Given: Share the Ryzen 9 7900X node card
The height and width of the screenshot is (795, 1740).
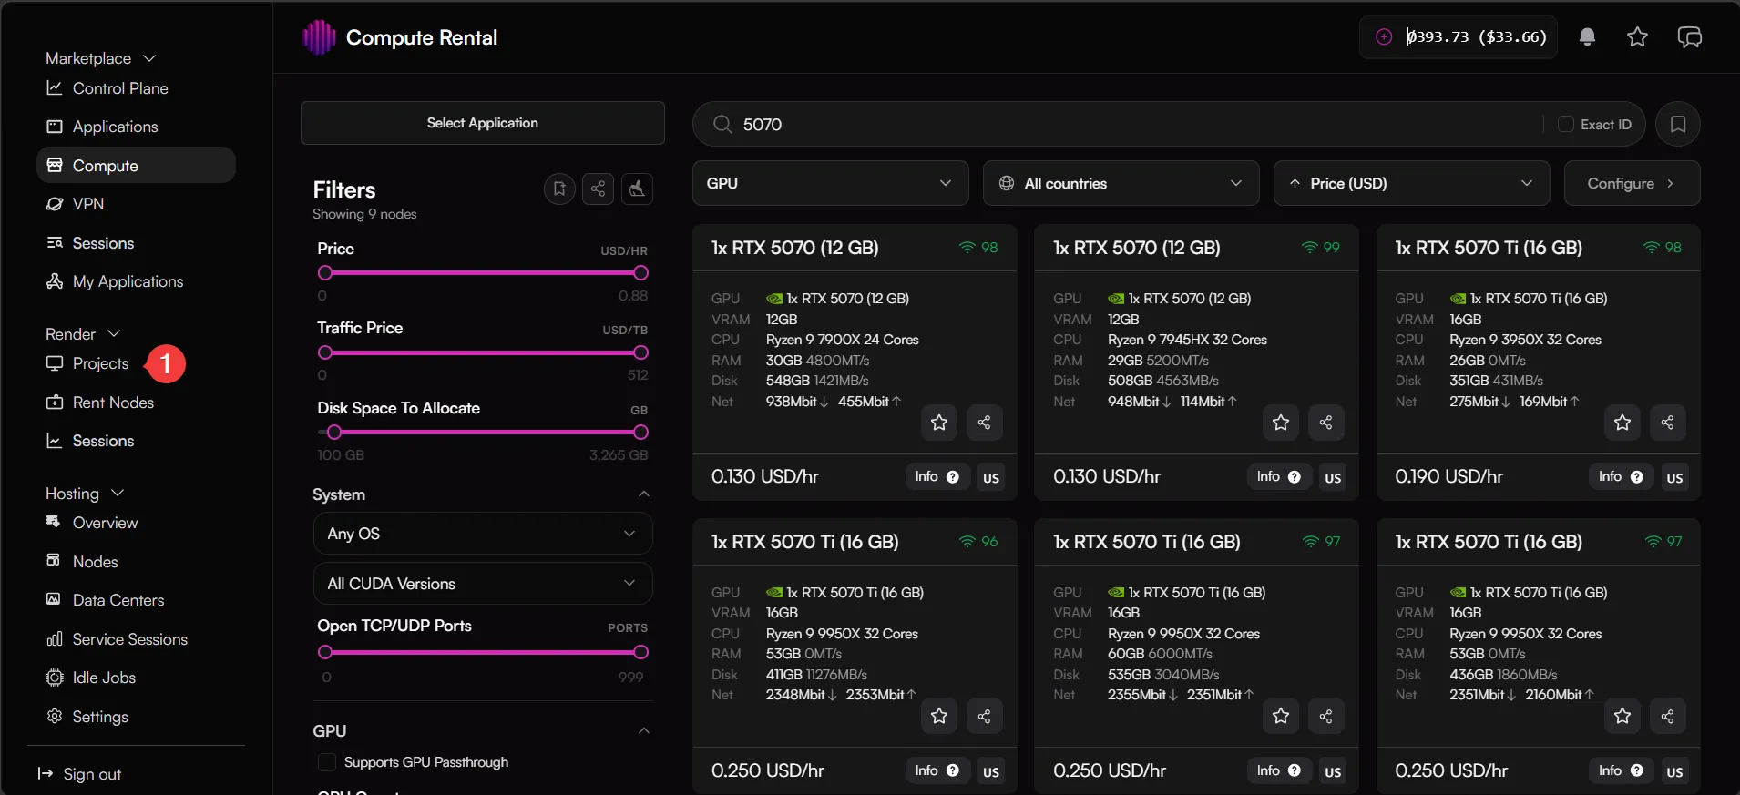Looking at the screenshot, I should pyautogui.click(x=984, y=423).
